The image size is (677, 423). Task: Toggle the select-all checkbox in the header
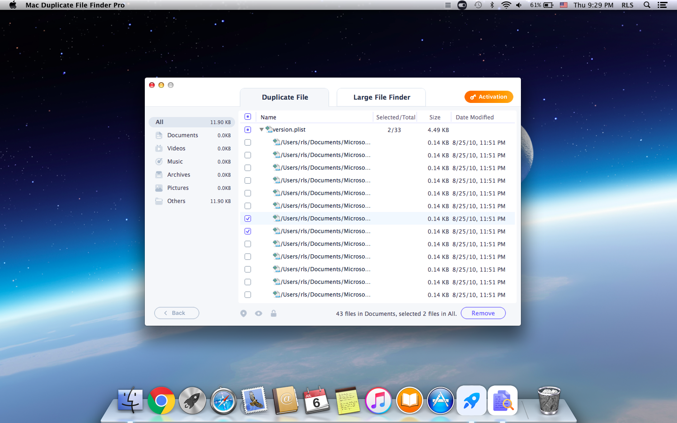248,117
